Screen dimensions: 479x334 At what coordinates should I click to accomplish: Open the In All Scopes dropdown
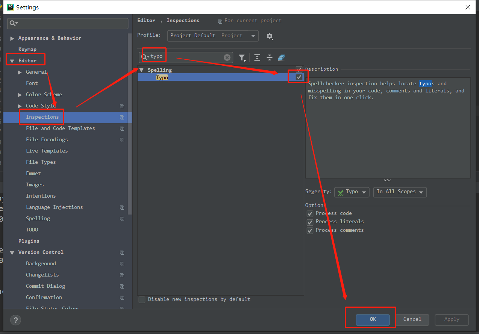tap(400, 192)
